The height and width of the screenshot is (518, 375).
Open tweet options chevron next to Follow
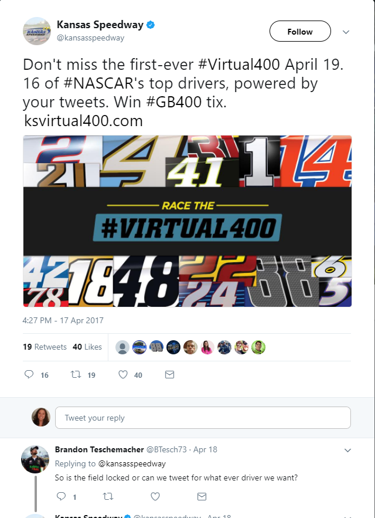[x=346, y=32]
